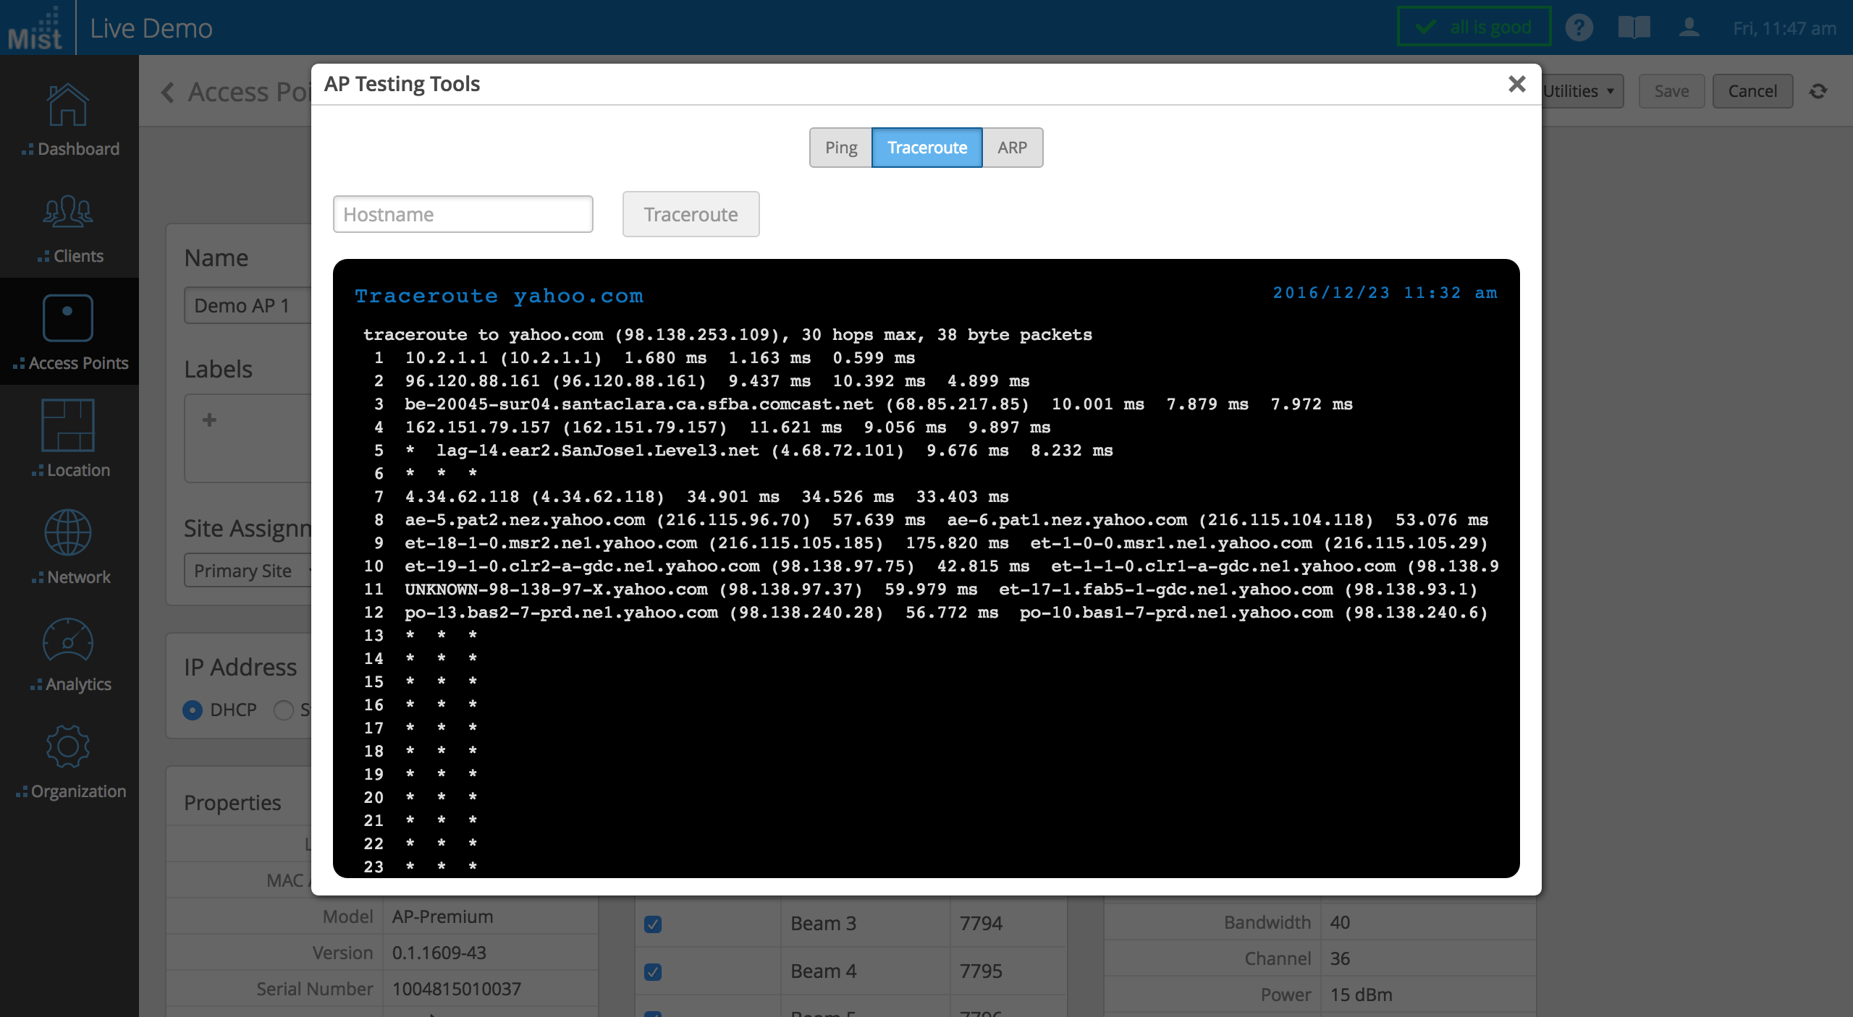The width and height of the screenshot is (1853, 1017).
Task: Open the documentation book icon
Action: [1634, 28]
